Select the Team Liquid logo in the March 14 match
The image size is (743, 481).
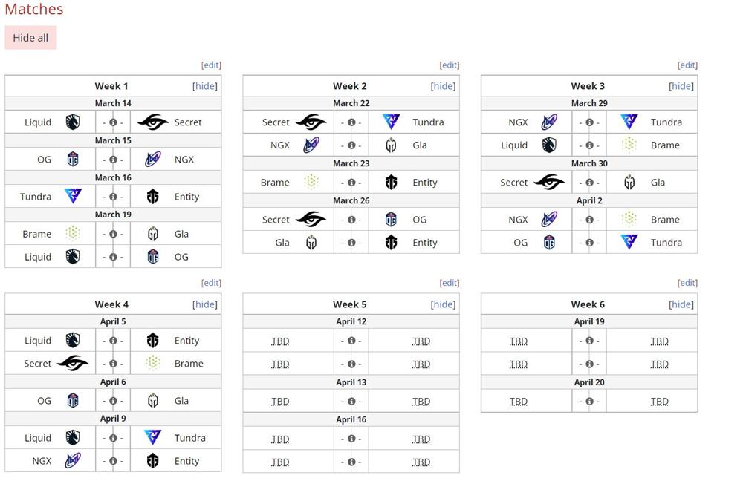[72, 122]
